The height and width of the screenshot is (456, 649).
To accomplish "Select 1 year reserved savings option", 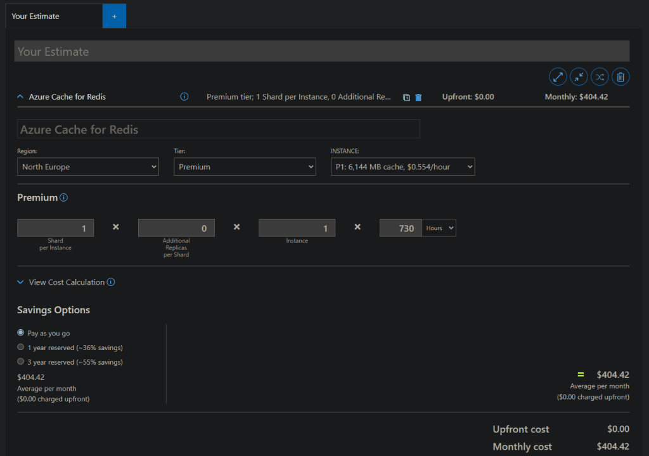I will tap(21, 348).
